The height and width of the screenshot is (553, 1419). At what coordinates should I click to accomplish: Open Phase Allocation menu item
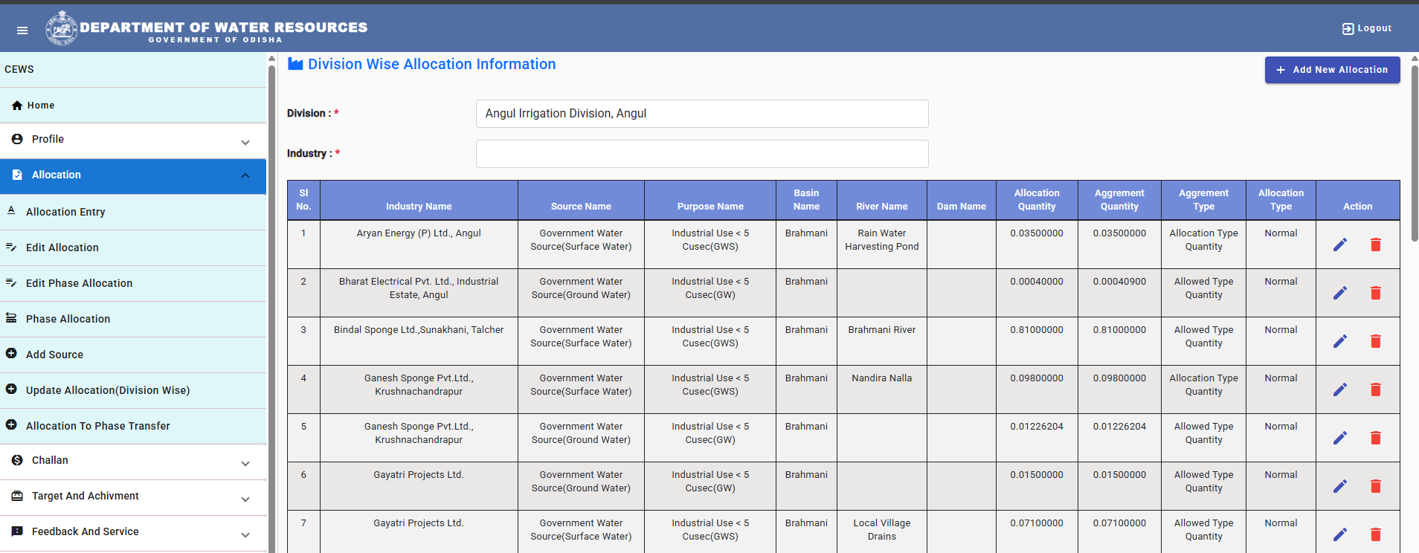133,319
